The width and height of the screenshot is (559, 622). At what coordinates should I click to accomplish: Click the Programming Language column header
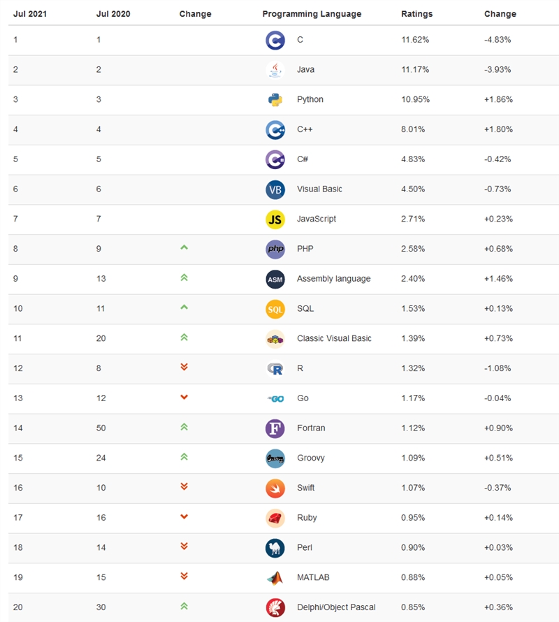coord(312,14)
